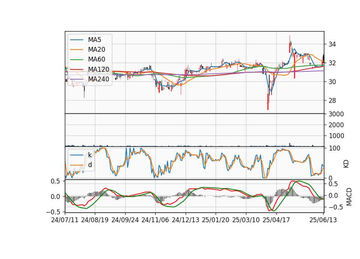The image size is (360, 259).
Task: Click the green MA60 legend line
Action: (76, 60)
